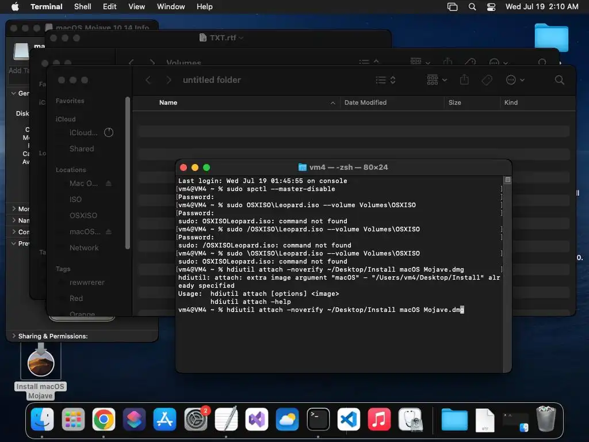Open the list view switcher dropdown
589x442 pixels.
coord(386,79)
